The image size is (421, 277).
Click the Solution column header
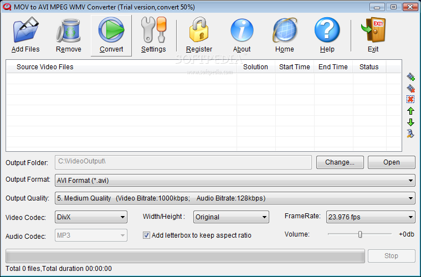[x=255, y=67]
